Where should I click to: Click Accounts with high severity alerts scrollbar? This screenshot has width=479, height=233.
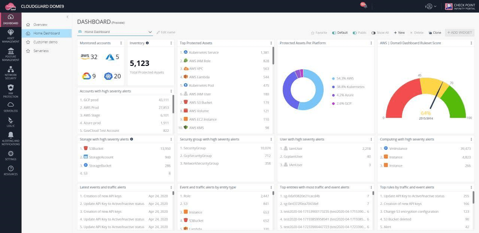[x=173, y=104]
